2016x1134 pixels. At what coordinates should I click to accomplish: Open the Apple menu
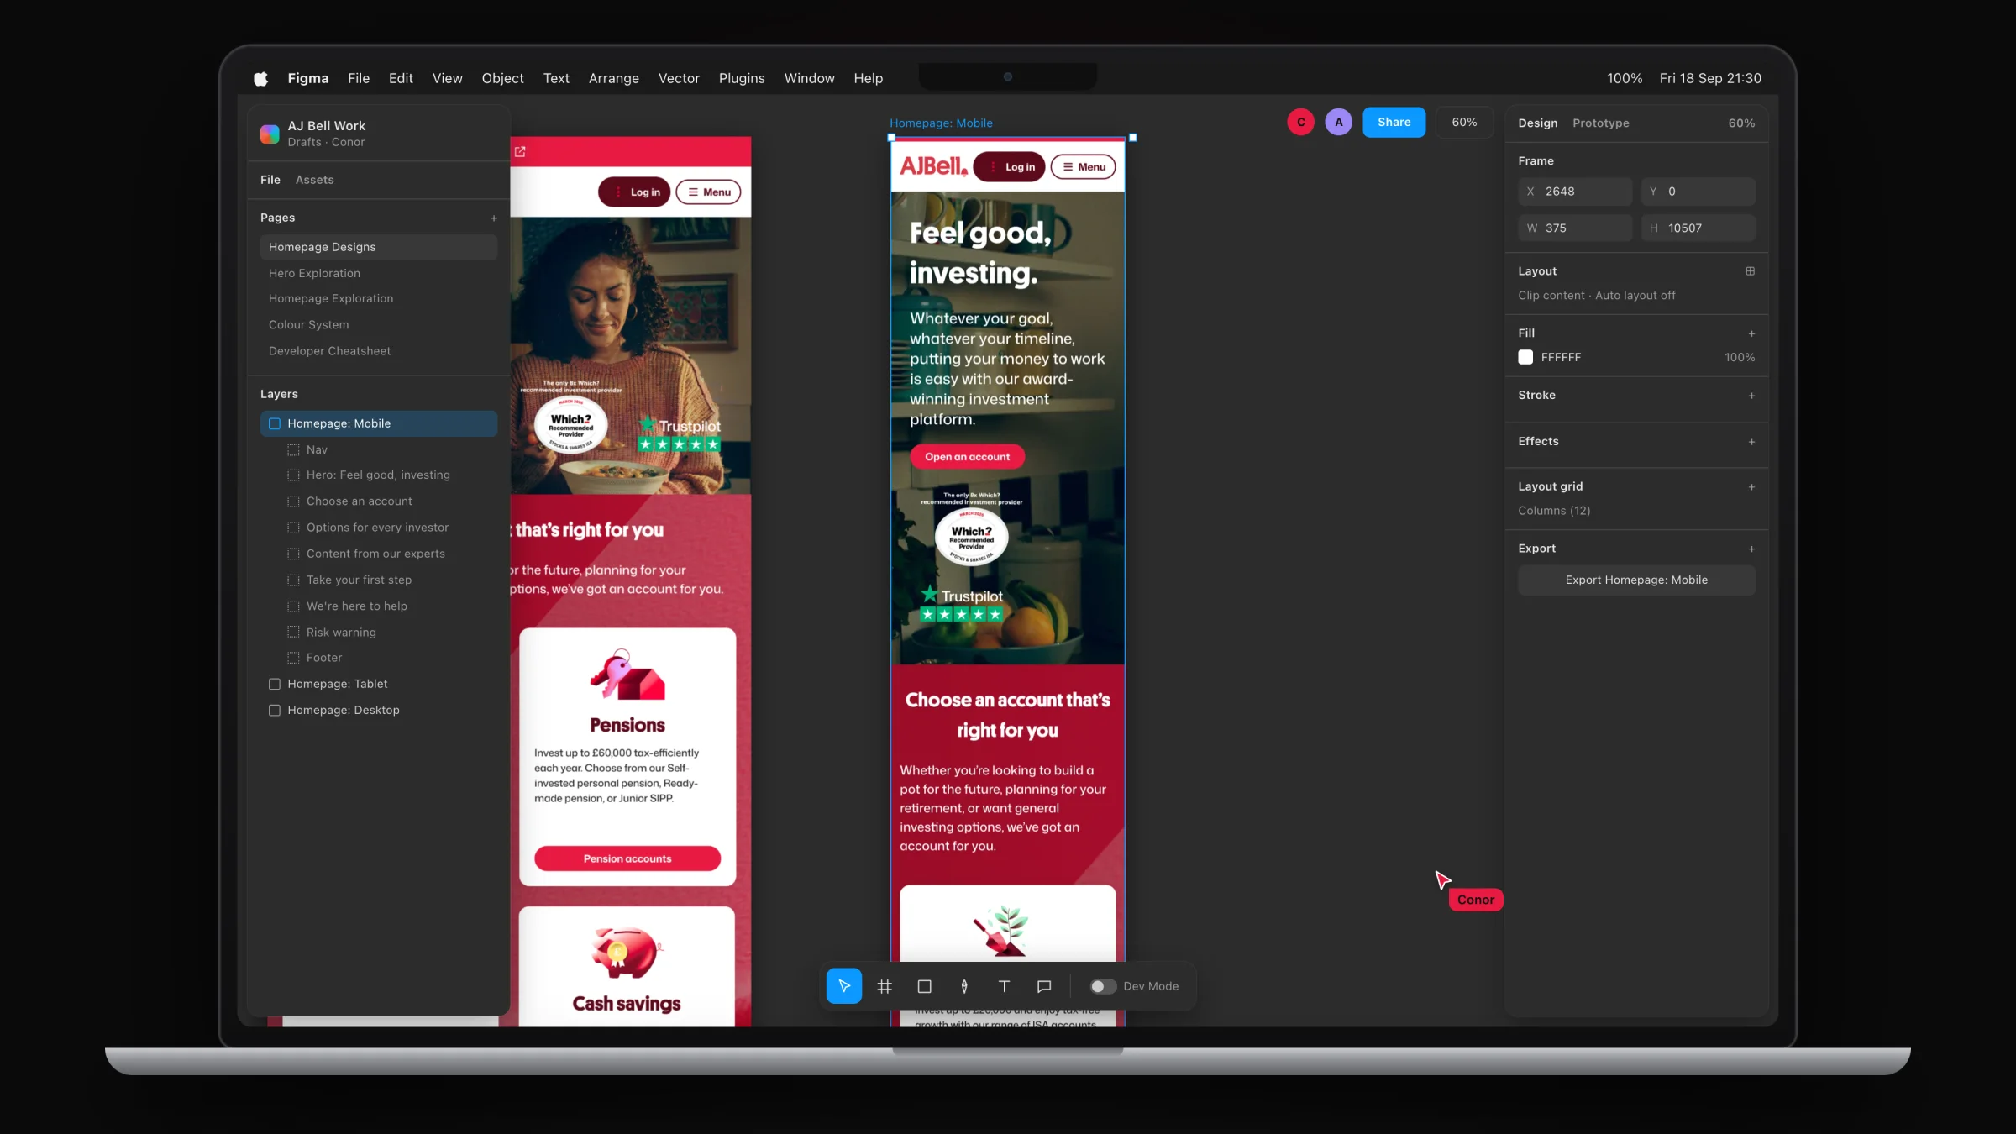tap(261, 78)
